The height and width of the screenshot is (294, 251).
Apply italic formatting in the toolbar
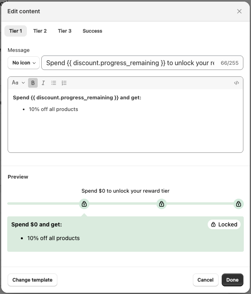coord(43,83)
